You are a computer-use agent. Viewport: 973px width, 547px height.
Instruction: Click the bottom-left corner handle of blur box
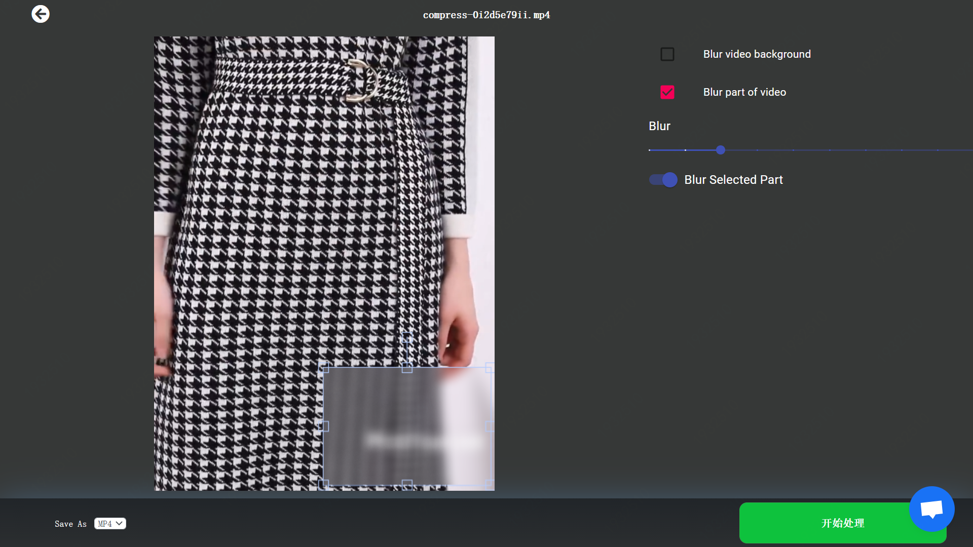(x=324, y=484)
